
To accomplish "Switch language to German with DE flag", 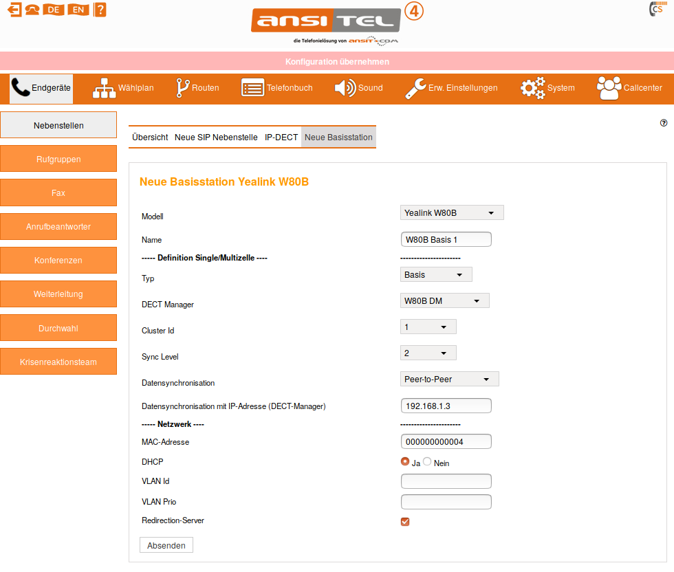I will 53,10.
